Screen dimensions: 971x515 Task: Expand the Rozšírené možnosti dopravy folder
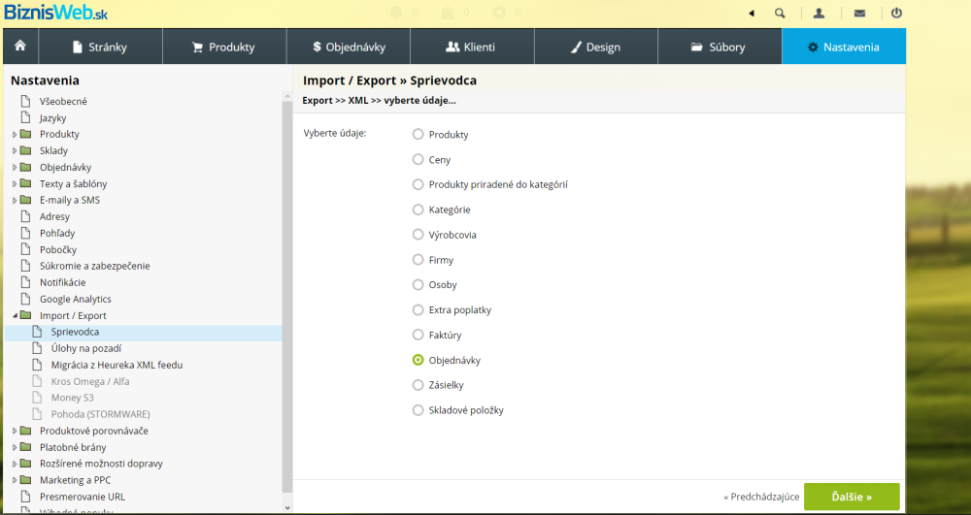pos(15,463)
